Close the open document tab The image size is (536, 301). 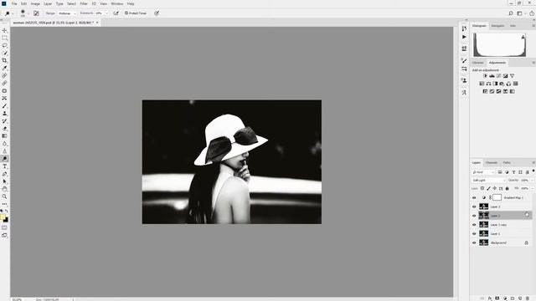(x=97, y=23)
